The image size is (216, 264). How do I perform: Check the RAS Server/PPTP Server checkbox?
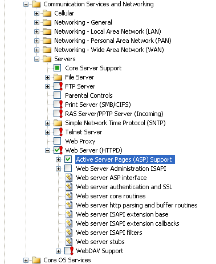57,114
